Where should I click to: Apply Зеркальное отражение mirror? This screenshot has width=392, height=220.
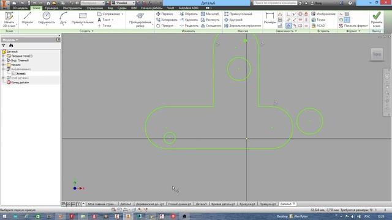(x=243, y=26)
